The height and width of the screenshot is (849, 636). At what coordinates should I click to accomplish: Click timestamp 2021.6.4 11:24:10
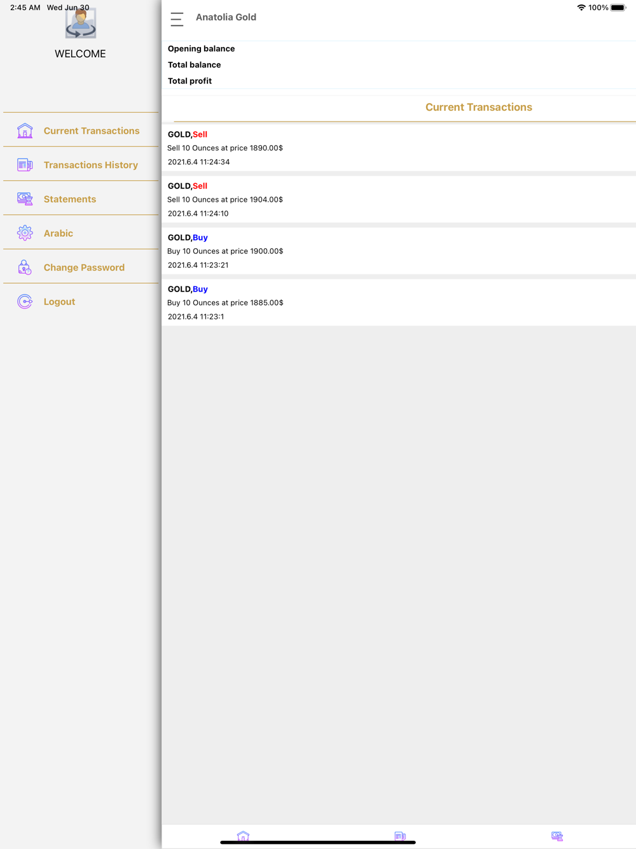pos(198,213)
